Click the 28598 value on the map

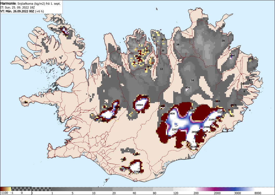point(195,132)
